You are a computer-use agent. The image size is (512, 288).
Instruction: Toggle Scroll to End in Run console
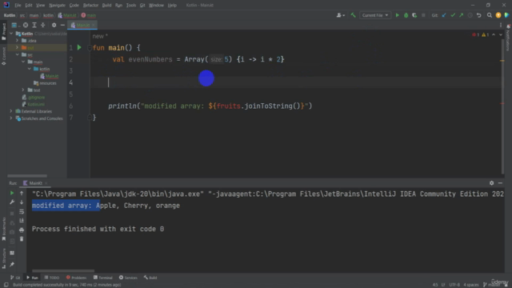(x=22, y=221)
